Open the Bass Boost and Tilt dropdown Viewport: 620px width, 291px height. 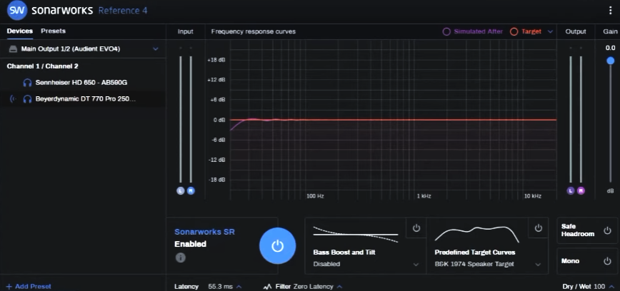click(x=416, y=264)
